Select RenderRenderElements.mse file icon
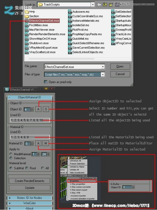The width and height of the screenshot is (157, 210). pyautogui.click(x=27, y=34)
